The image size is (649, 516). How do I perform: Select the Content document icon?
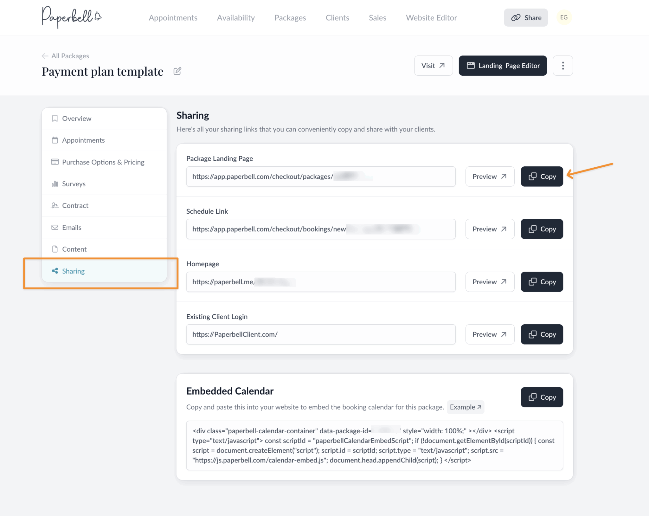55,249
